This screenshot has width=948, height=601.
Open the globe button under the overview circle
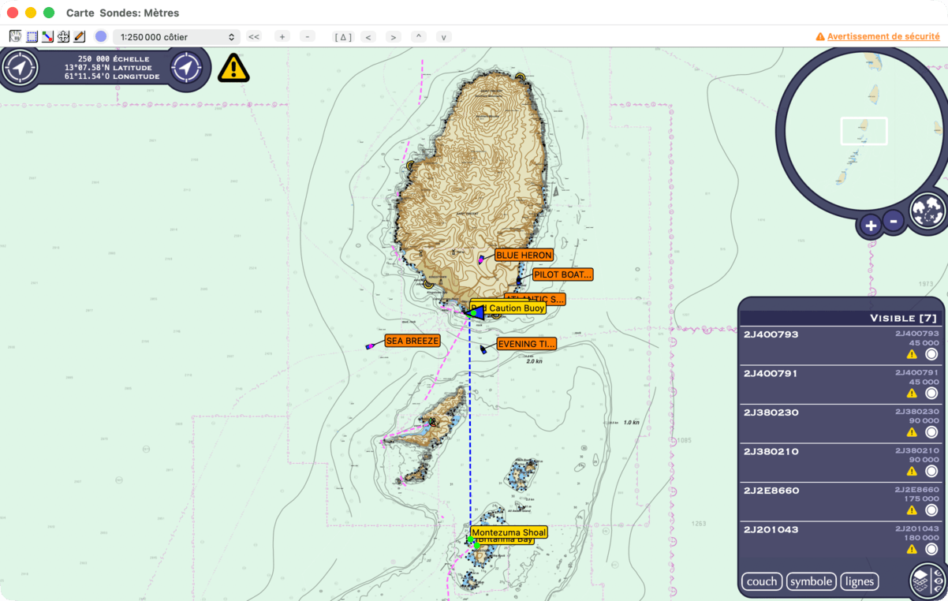point(927,211)
